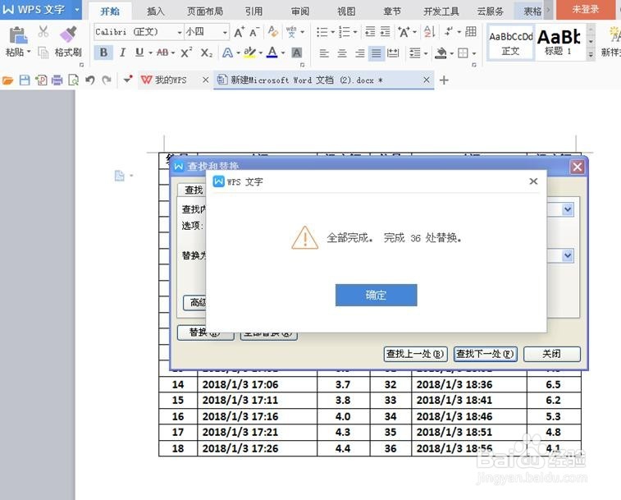Image resolution: width=621 pixels, height=500 pixels.
Task: Click 查找上一处 button in find dialog
Action: click(415, 354)
